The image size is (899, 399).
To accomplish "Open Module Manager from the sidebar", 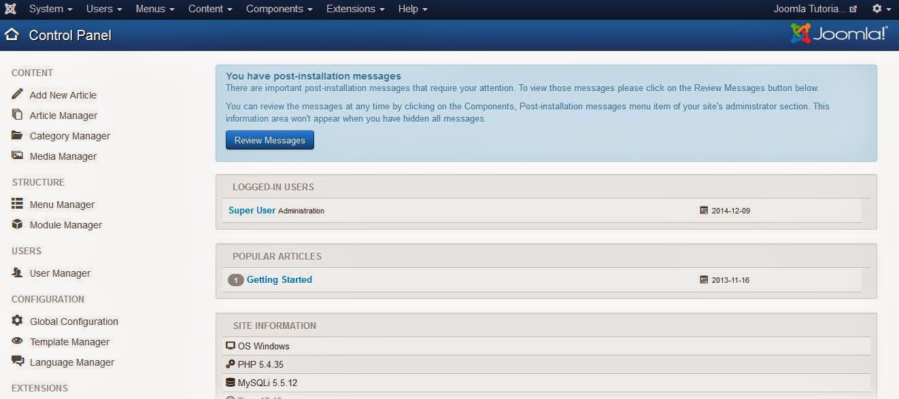I will (66, 225).
